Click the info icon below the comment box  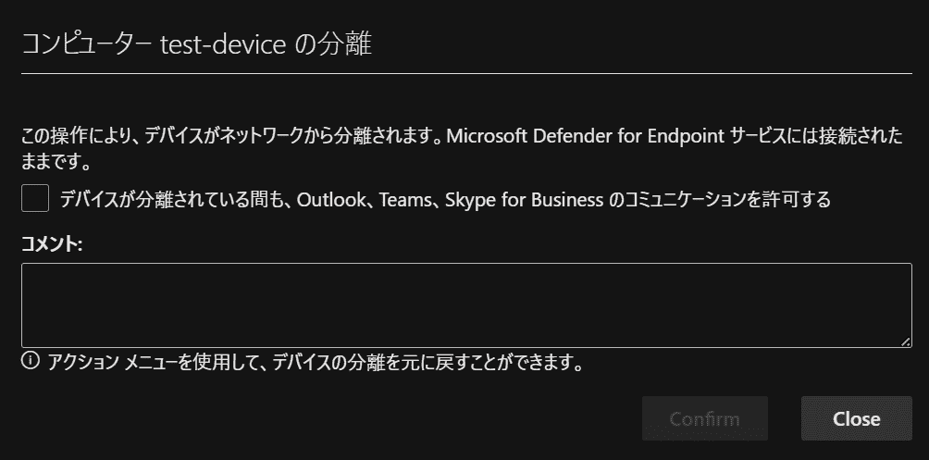point(30,362)
